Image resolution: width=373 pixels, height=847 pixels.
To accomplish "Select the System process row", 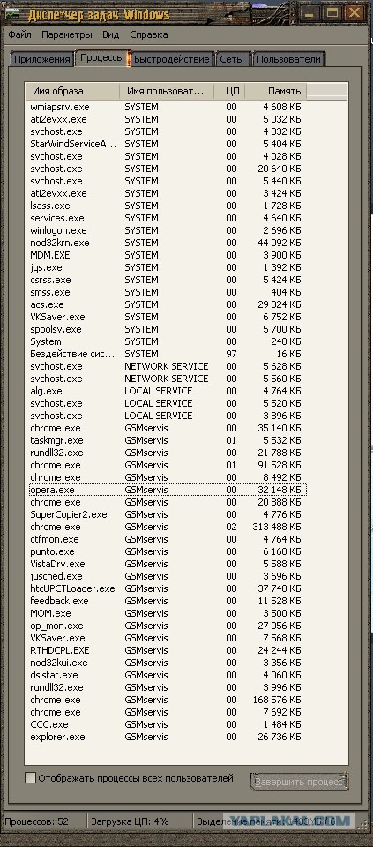I will tap(167, 342).
